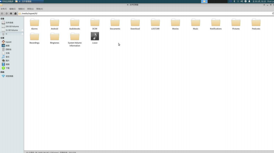Open the View menu
The image size is (274, 153).
21,9
